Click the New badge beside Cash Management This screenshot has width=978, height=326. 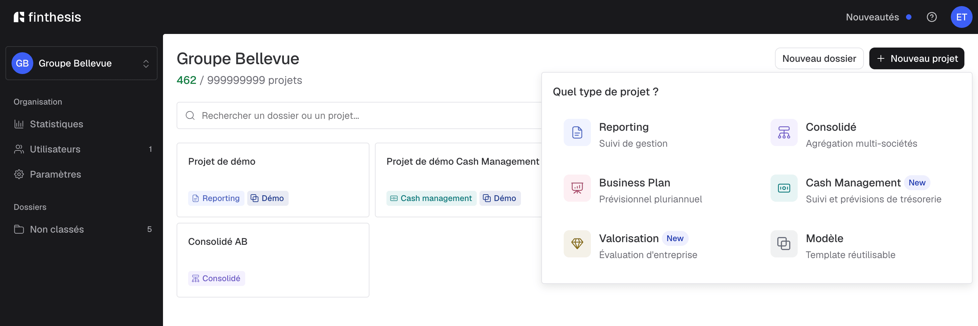pyautogui.click(x=917, y=183)
